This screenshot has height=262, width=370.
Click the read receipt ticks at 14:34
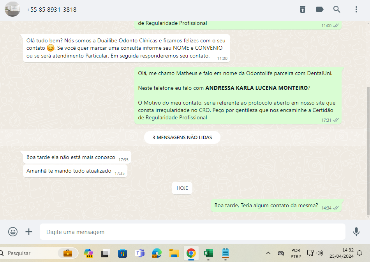[336, 208]
